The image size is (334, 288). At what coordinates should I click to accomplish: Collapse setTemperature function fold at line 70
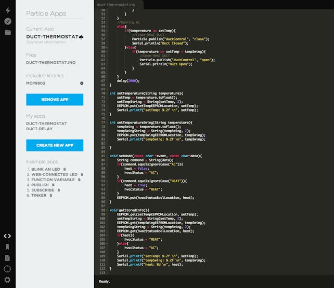point(107,93)
